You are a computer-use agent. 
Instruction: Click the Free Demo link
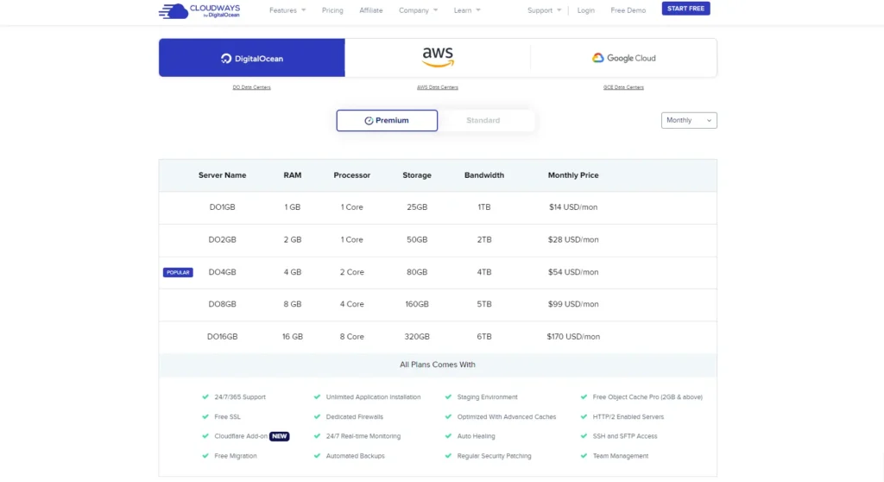(x=628, y=10)
